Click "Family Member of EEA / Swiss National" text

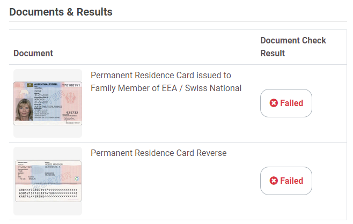[x=166, y=88]
